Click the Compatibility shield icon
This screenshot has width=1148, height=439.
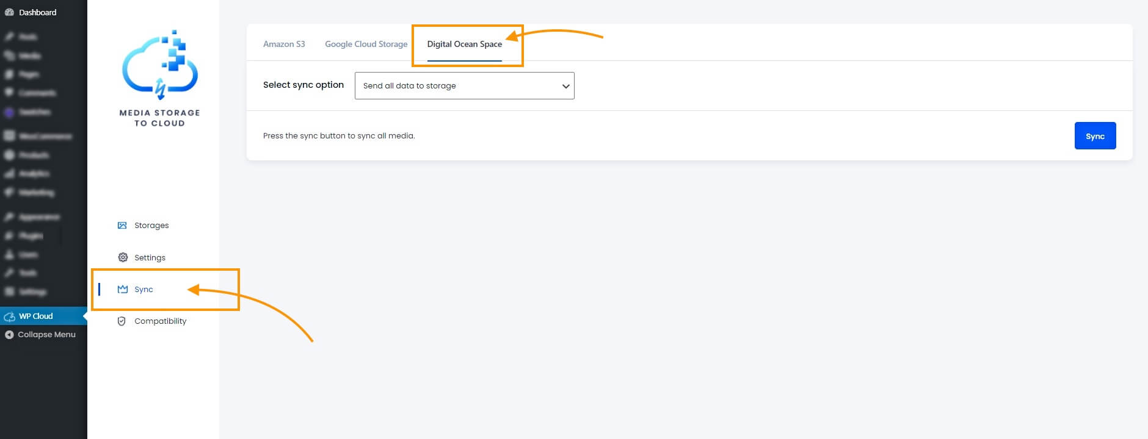coord(122,321)
